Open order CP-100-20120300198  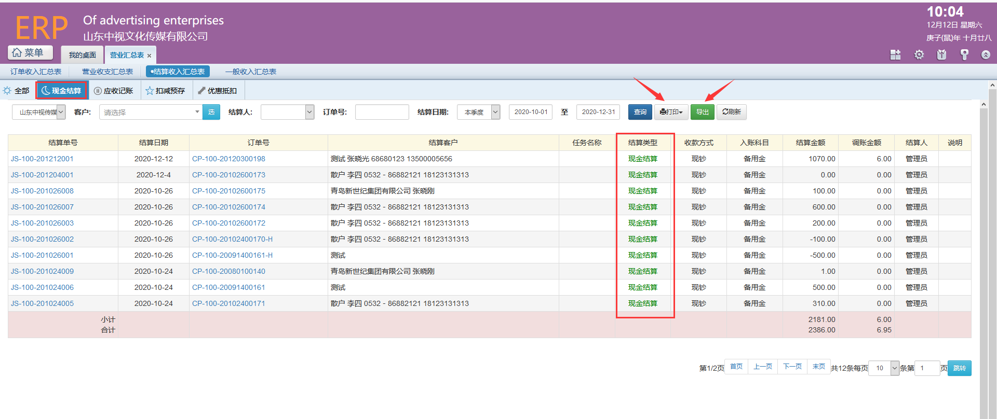tap(228, 159)
